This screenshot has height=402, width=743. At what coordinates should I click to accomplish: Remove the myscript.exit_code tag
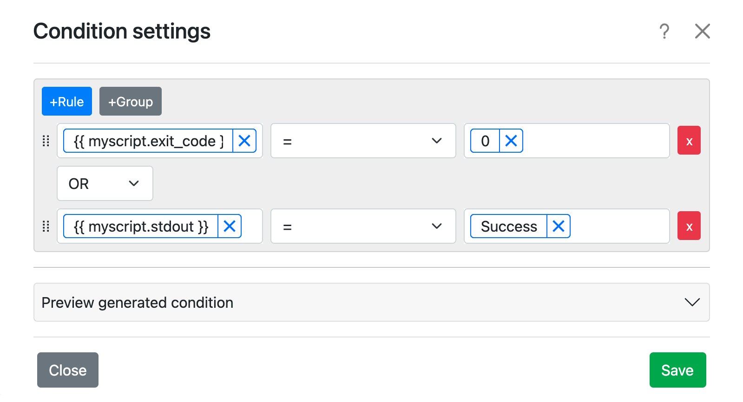pyautogui.click(x=244, y=141)
